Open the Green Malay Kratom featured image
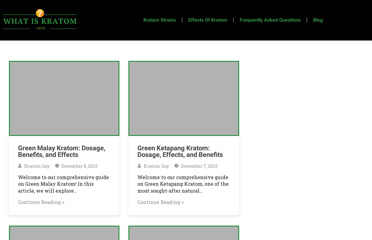 [x=64, y=98]
